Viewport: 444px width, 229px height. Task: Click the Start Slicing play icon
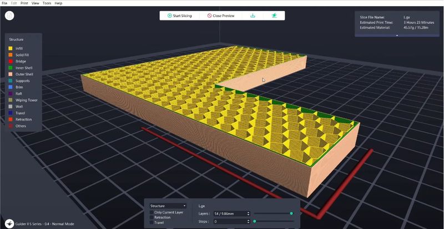click(x=170, y=15)
